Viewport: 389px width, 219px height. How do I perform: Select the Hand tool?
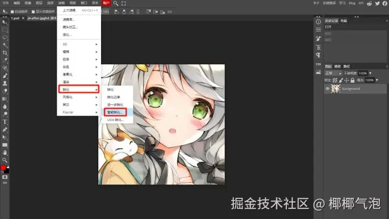click(x=5, y=152)
